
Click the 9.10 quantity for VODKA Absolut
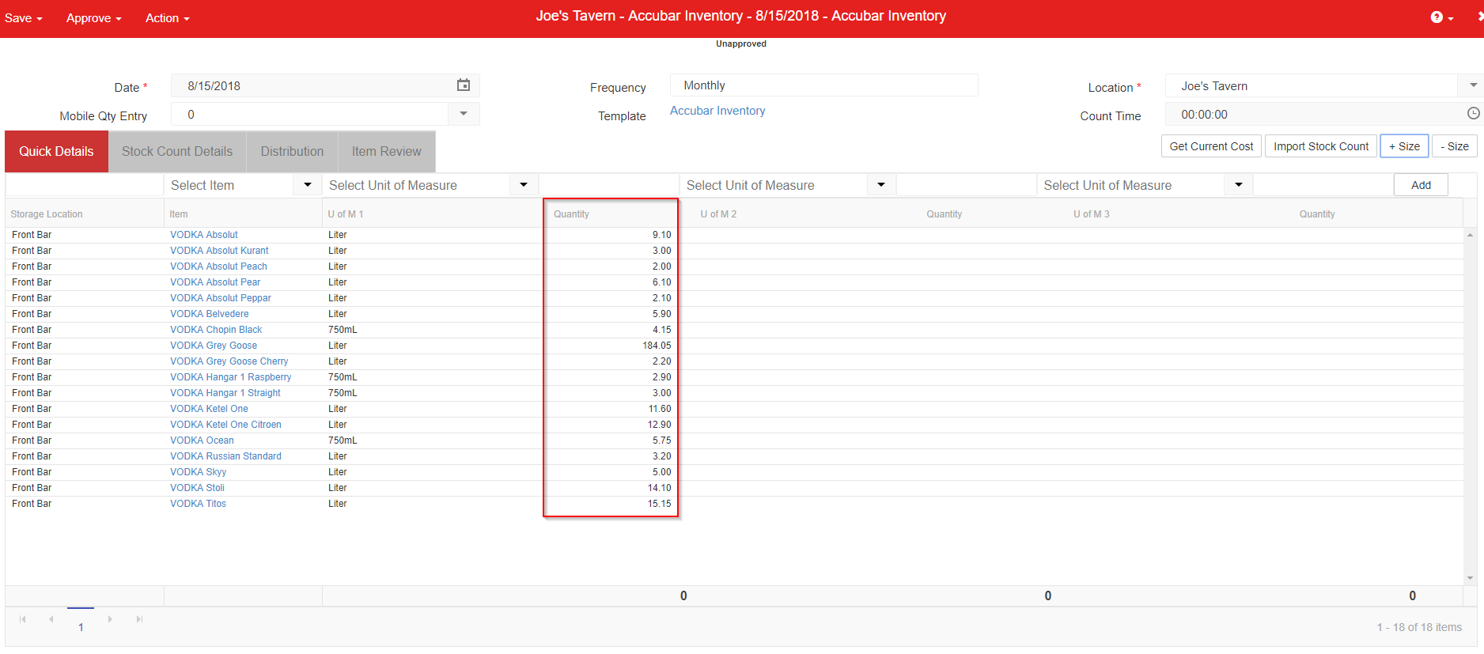pos(661,235)
